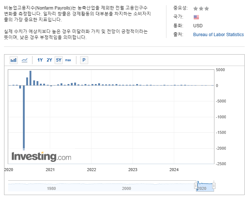Click the 2023 x-axis label

click(x=133, y=170)
